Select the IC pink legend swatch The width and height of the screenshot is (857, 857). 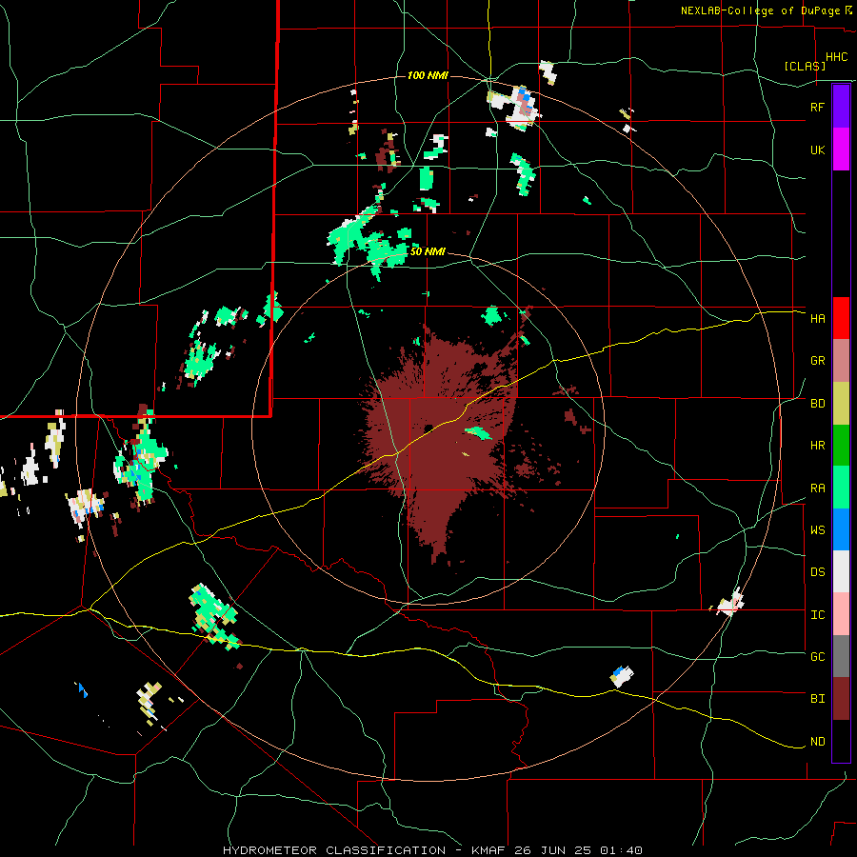pyautogui.click(x=841, y=614)
